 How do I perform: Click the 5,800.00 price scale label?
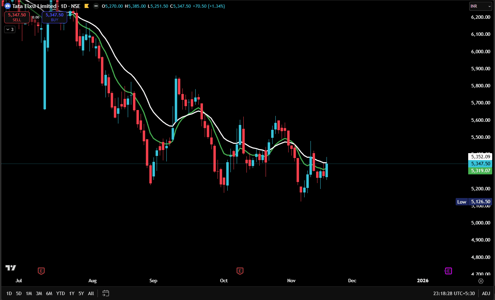tap(480, 86)
